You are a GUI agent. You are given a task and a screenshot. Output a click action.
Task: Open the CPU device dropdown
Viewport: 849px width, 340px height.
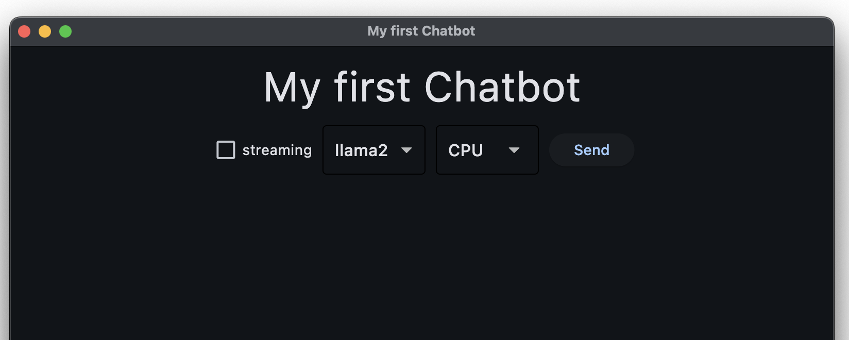[x=487, y=150]
